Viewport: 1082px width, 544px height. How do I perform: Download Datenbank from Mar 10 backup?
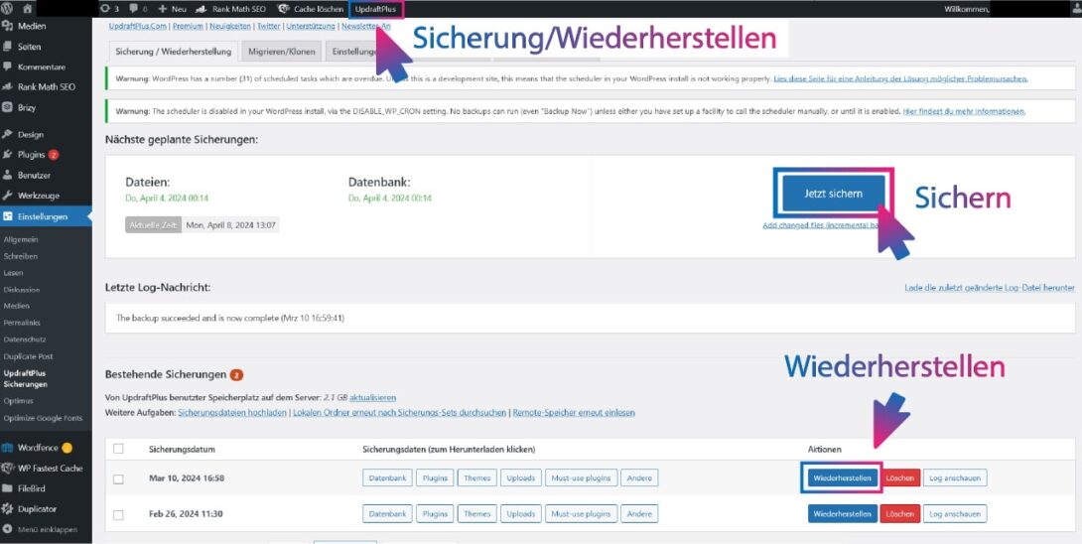[x=388, y=477]
